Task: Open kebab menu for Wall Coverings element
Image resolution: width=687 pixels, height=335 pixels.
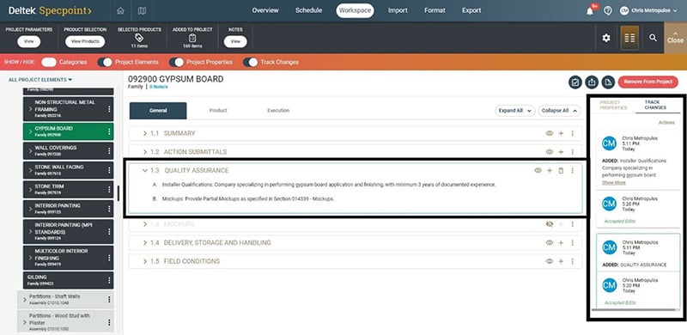Action: tap(109, 151)
